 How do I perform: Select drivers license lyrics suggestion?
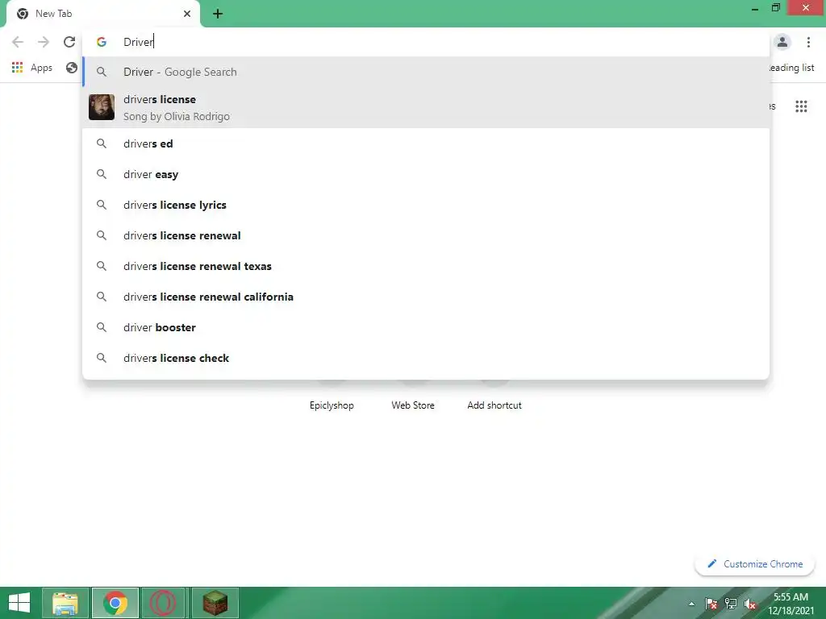pos(426,205)
